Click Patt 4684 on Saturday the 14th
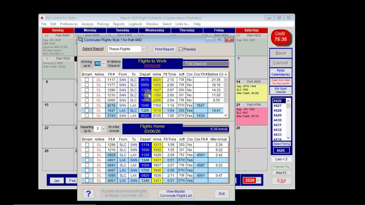Screen dimensions: 365x205 point(254,82)
